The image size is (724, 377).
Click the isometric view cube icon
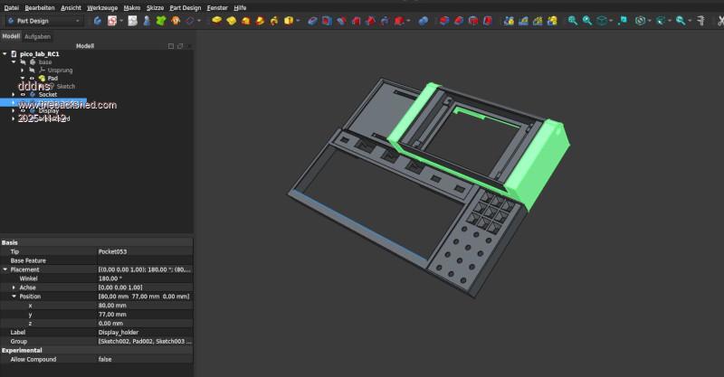click(x=602, y=20)
